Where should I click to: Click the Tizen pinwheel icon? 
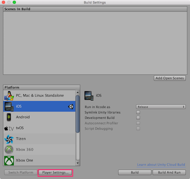point(9,139)
